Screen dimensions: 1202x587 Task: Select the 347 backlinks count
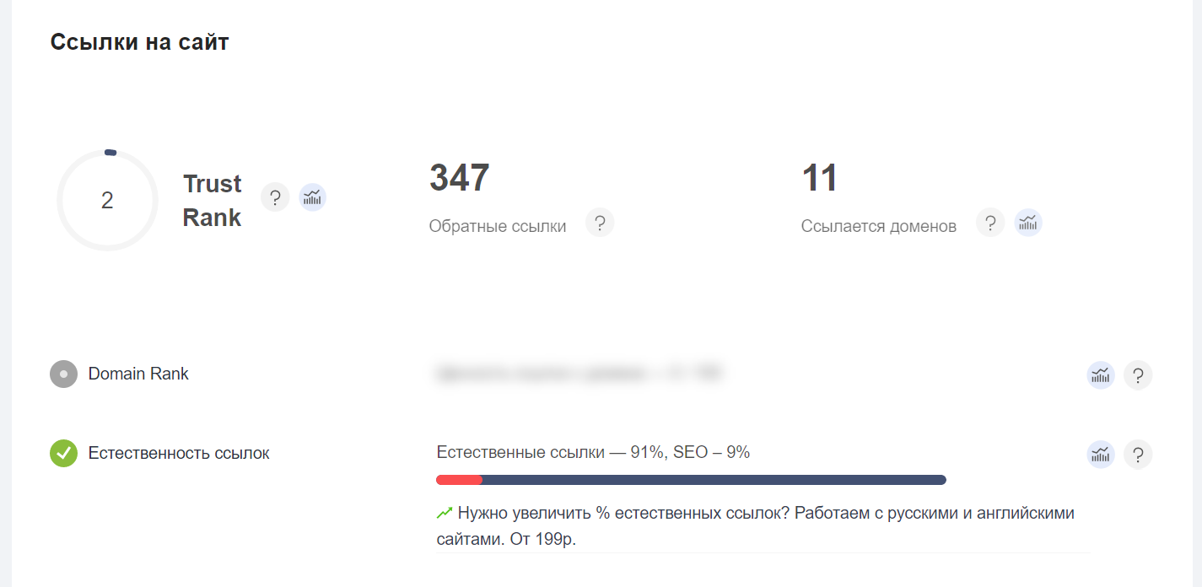460,178
